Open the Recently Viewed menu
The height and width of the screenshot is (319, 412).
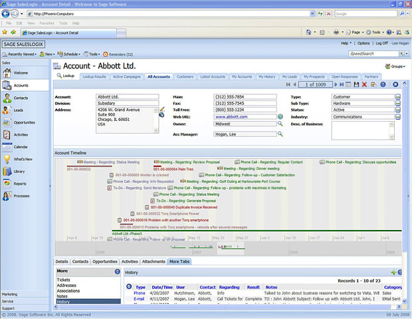click(x=19, y=54)
